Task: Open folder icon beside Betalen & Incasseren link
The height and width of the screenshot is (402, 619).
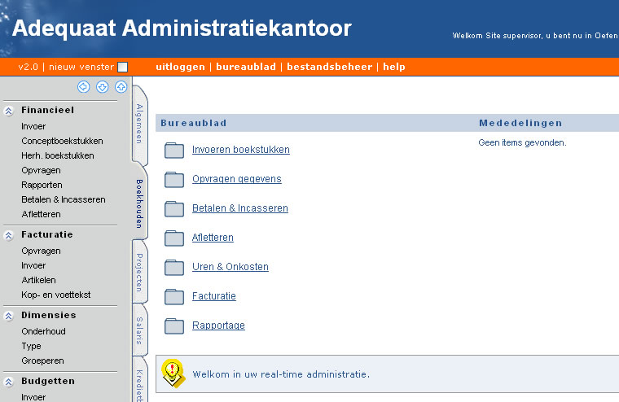Action: pos(174,208)
